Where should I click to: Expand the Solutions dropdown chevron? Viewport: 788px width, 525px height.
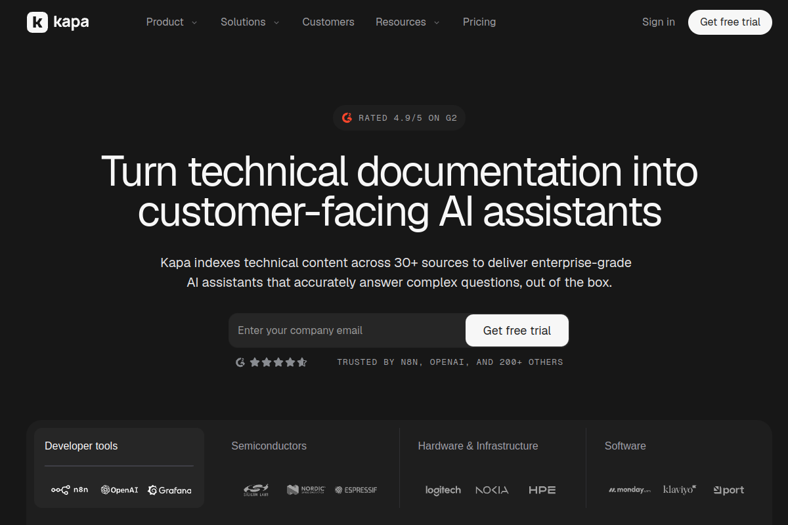(276, 22)
